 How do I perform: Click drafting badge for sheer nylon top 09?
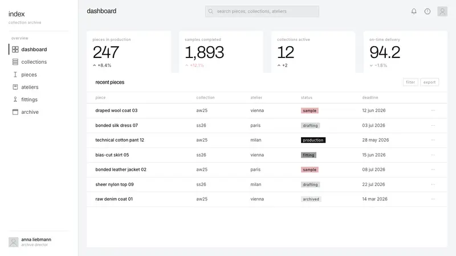(x=310, y=184)
